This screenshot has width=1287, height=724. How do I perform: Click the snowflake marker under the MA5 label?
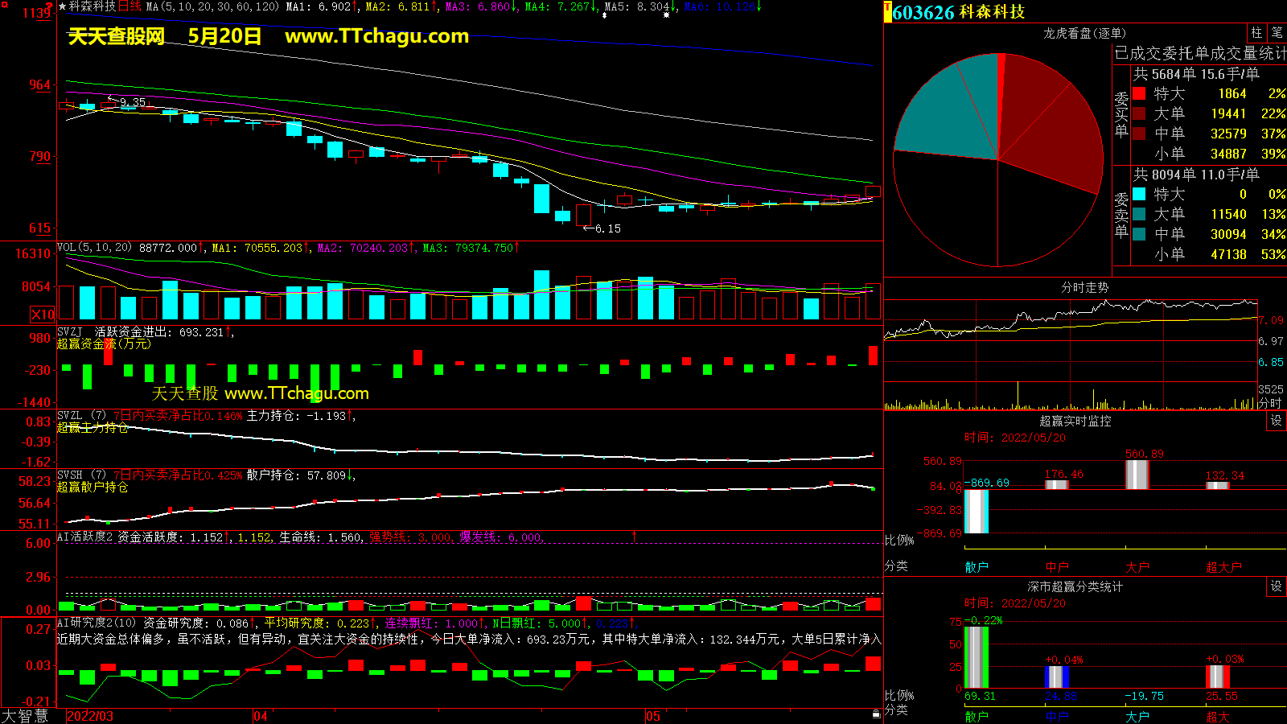click(x=666, y=15)
